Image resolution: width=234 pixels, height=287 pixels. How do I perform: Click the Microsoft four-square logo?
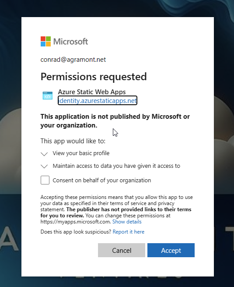[x=45, y=41]
